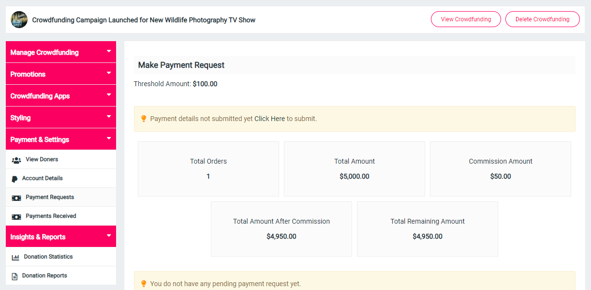
Task: Click the PayPal Account Details icon
Action: (15, 179)
